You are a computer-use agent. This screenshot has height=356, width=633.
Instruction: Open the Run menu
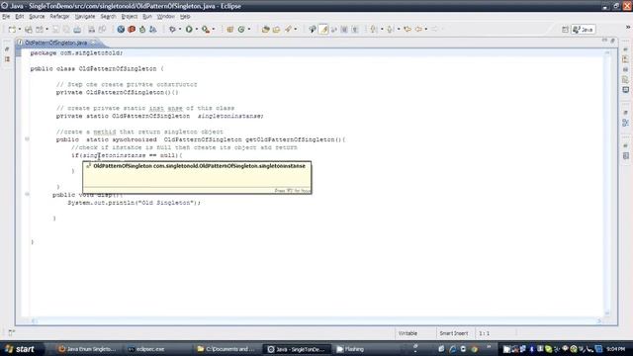147,17
